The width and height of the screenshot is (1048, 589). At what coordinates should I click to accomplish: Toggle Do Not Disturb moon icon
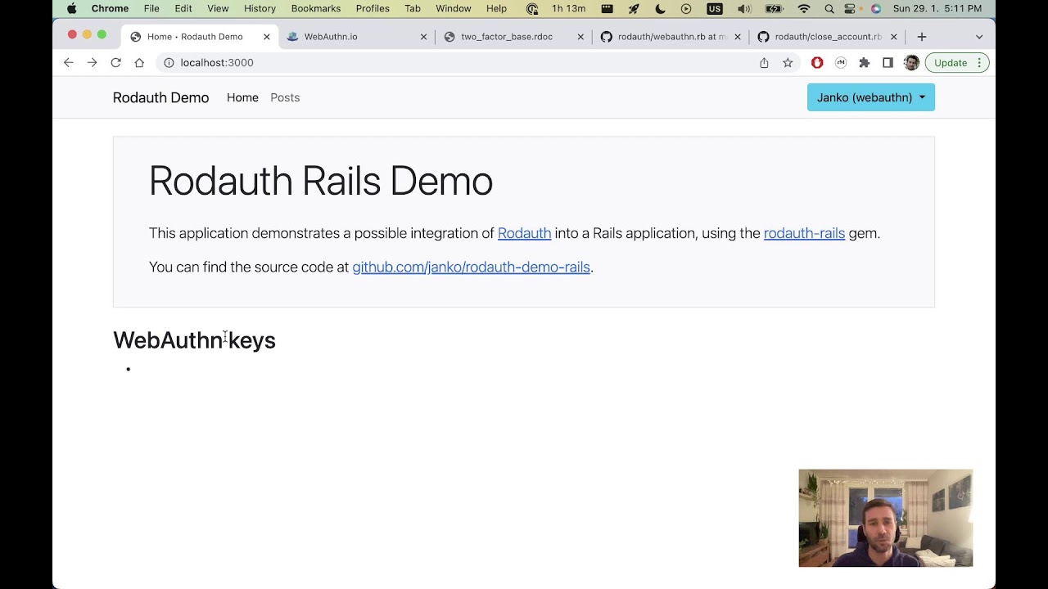pos(661,8)
